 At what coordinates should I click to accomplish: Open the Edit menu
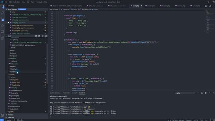tap(10, 2)
